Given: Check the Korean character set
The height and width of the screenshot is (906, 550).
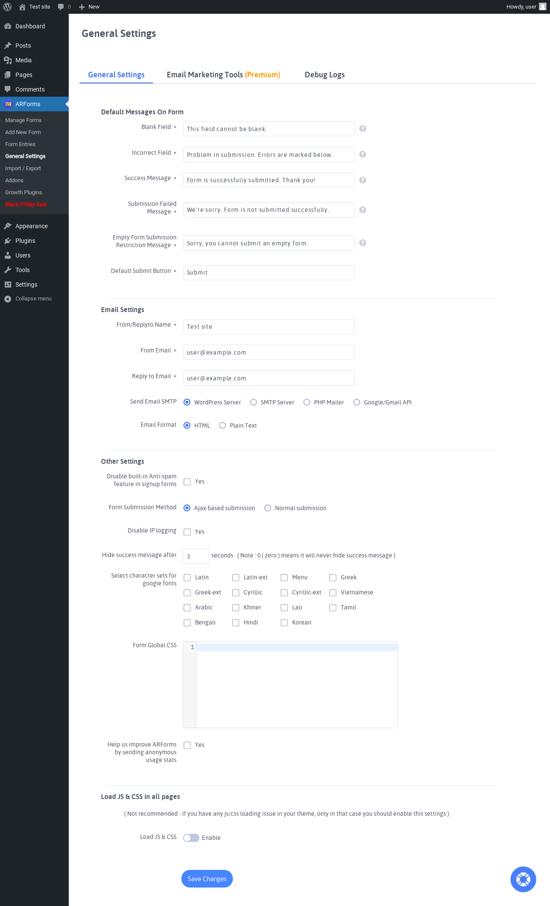Looking at the screenshot, I should point(284,623).
